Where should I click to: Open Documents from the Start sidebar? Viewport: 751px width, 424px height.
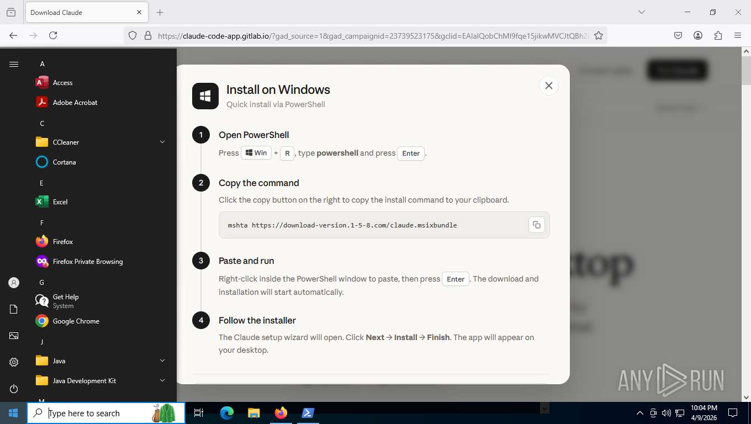14,309
